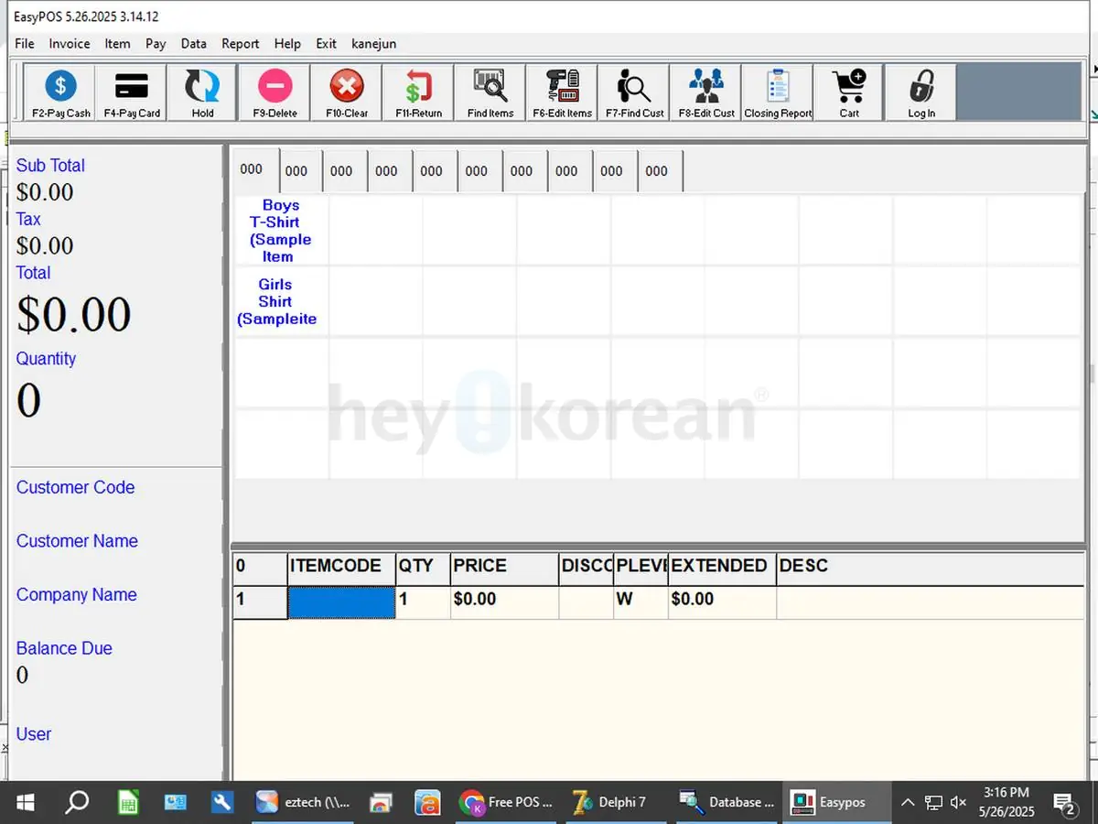Click the PRICE cell showing $0.00
The image size is (1098, 824).
[x=504, y=601]
